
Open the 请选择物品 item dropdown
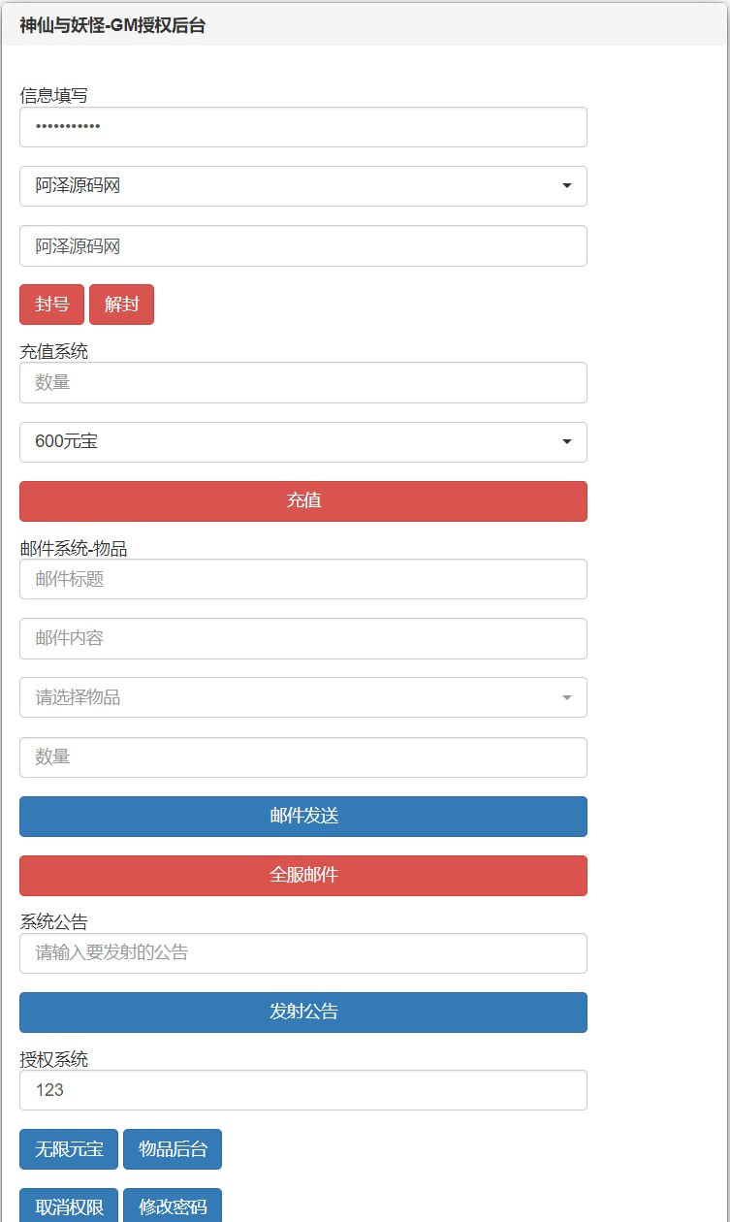pos(302,697)
